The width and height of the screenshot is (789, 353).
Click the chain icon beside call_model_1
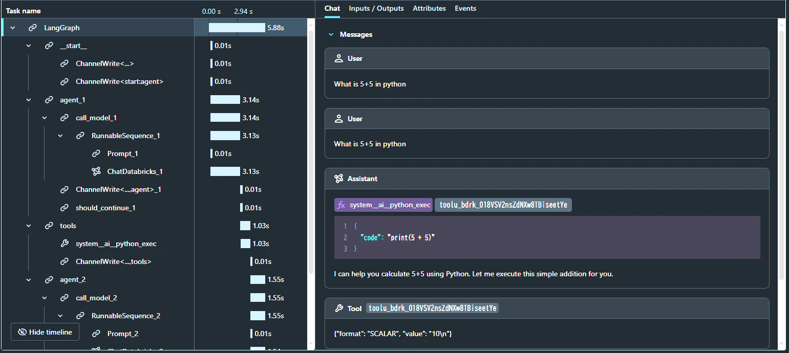tap(65, 118)
